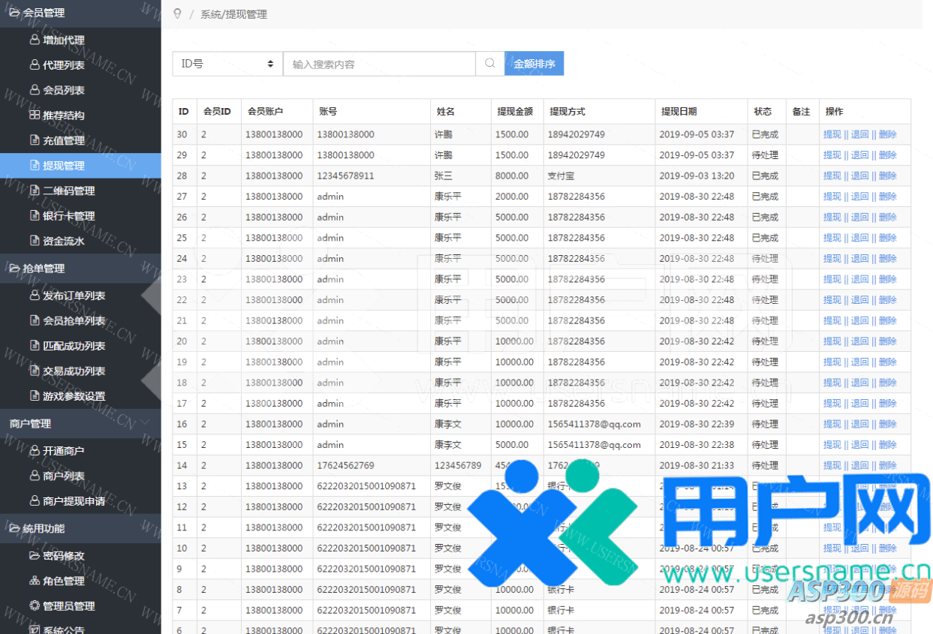Click 删除 link in row ID 20
Viewport: 933px width, 634px height.
tap(887, 341)
